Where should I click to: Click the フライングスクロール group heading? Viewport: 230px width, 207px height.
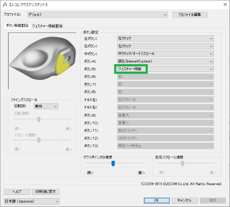[24, 100]
